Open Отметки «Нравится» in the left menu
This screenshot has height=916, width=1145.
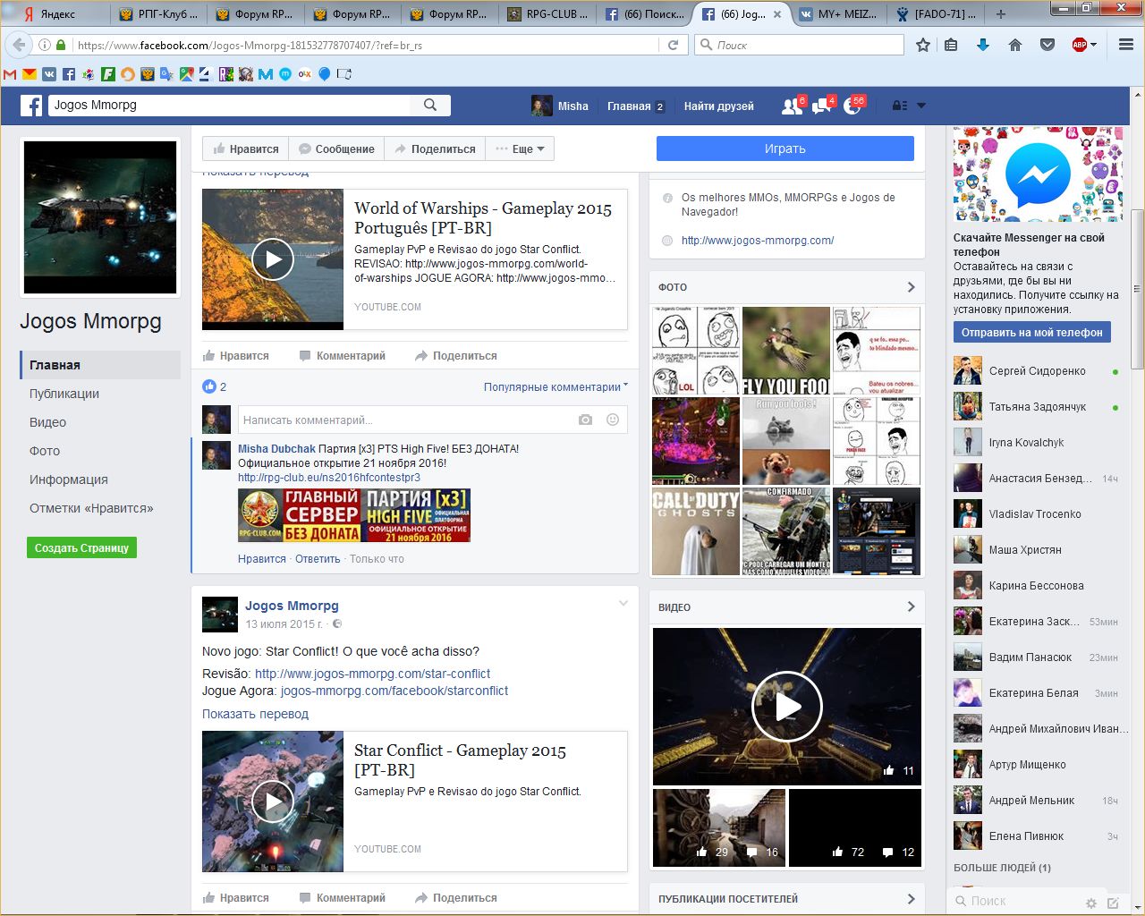pos(91,508)
